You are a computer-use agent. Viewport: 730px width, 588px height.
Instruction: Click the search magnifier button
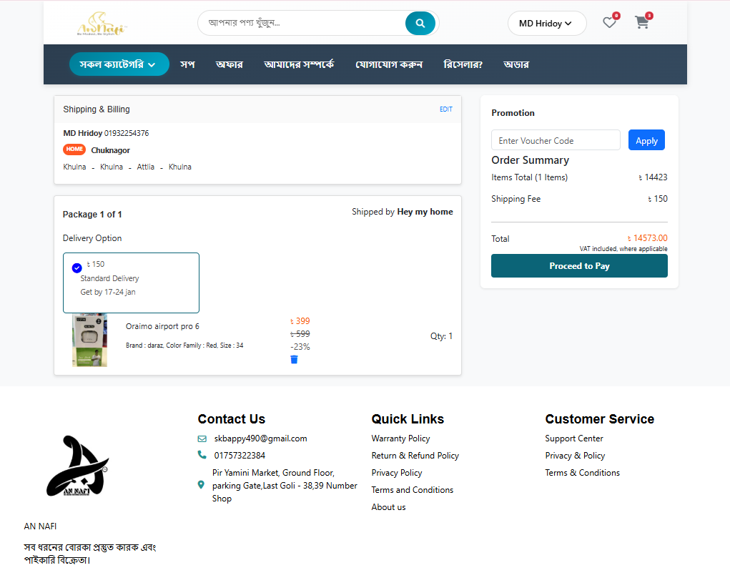(x=420, y=23)
